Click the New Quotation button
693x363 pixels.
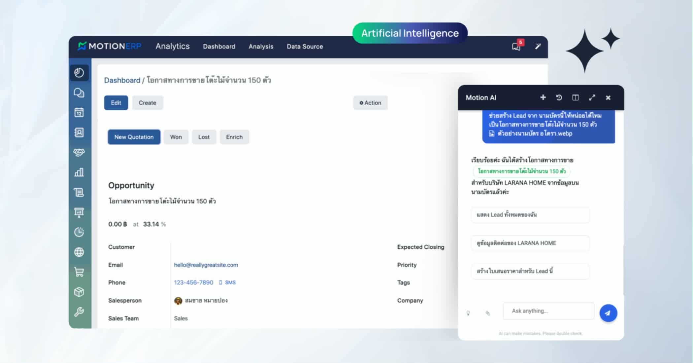click(x=134, y=137)
